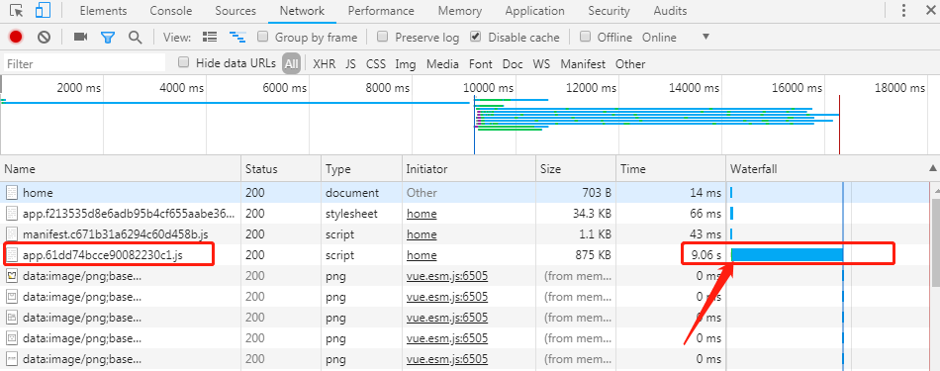Clear the network log
This screenshot has width=940, height=371.
[x=44, y=38]
